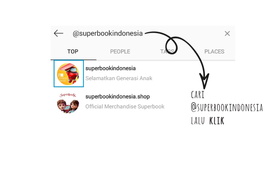
Task: Click the handwritten @SUPERBOOKINDONESIA annotation
Action: (227, 107)
